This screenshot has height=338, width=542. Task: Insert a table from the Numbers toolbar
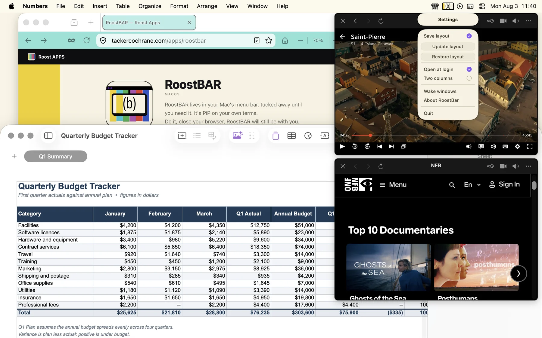(291, 136)
